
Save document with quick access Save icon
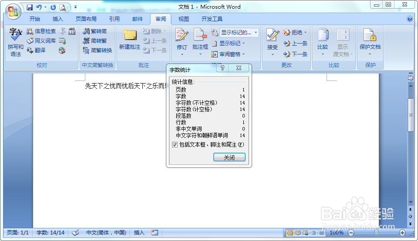tap(30, 7)
